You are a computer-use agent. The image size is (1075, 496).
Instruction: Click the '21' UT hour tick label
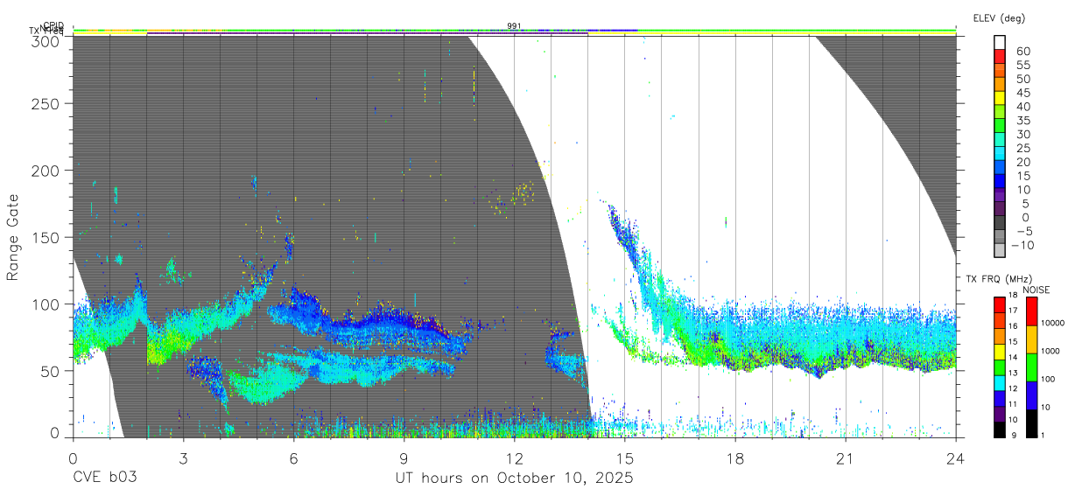845,458
